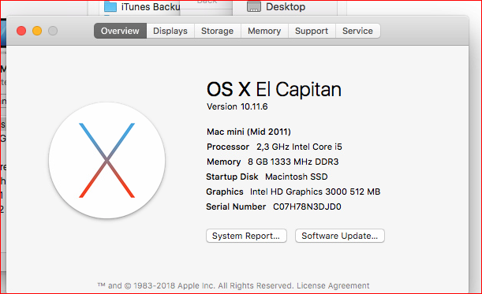Click the Software Update... button
This screenshot has height=294, width=482.
[340, 236]
